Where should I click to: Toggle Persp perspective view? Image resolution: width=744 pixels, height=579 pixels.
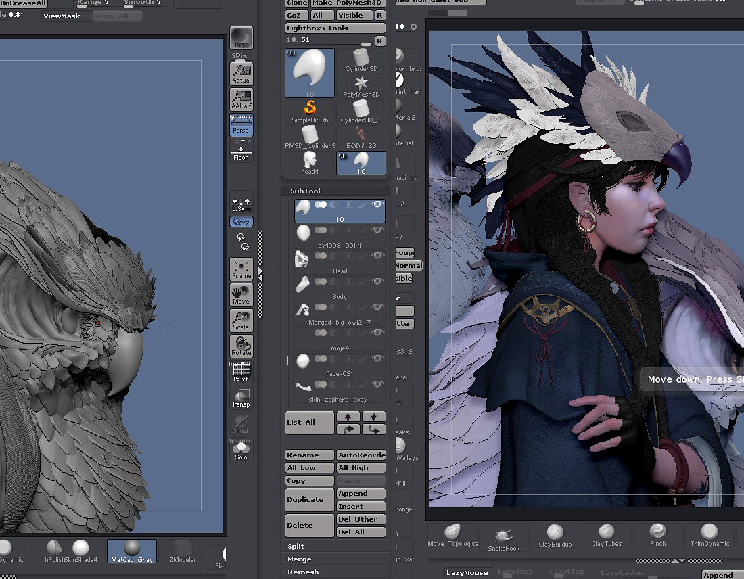pyautogui.click(x=241, y=125)
